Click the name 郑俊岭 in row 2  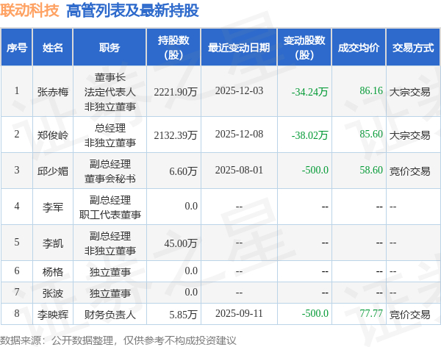[53, 135]
